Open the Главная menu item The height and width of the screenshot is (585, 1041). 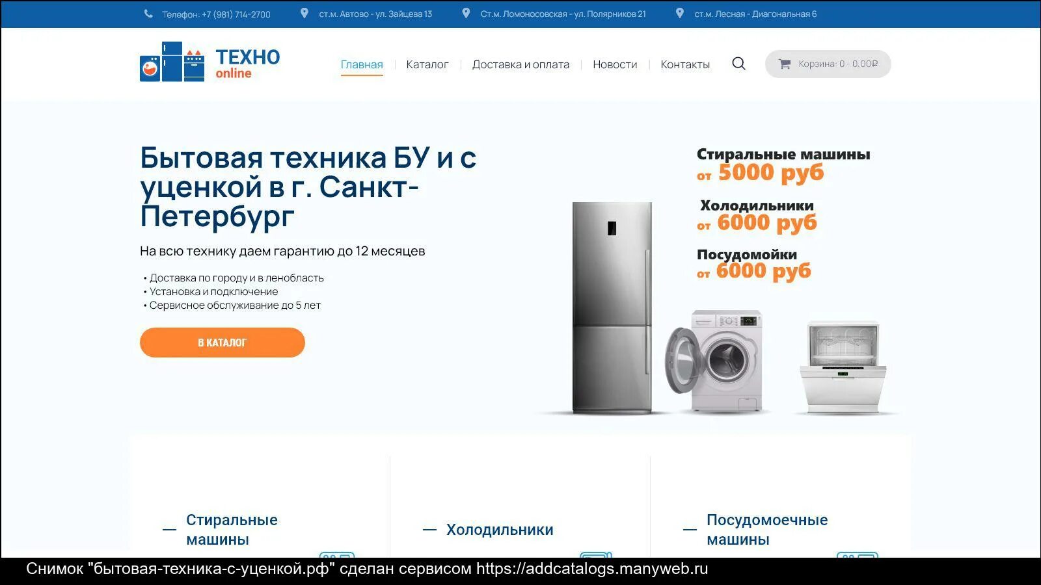(x=362, y=64)
